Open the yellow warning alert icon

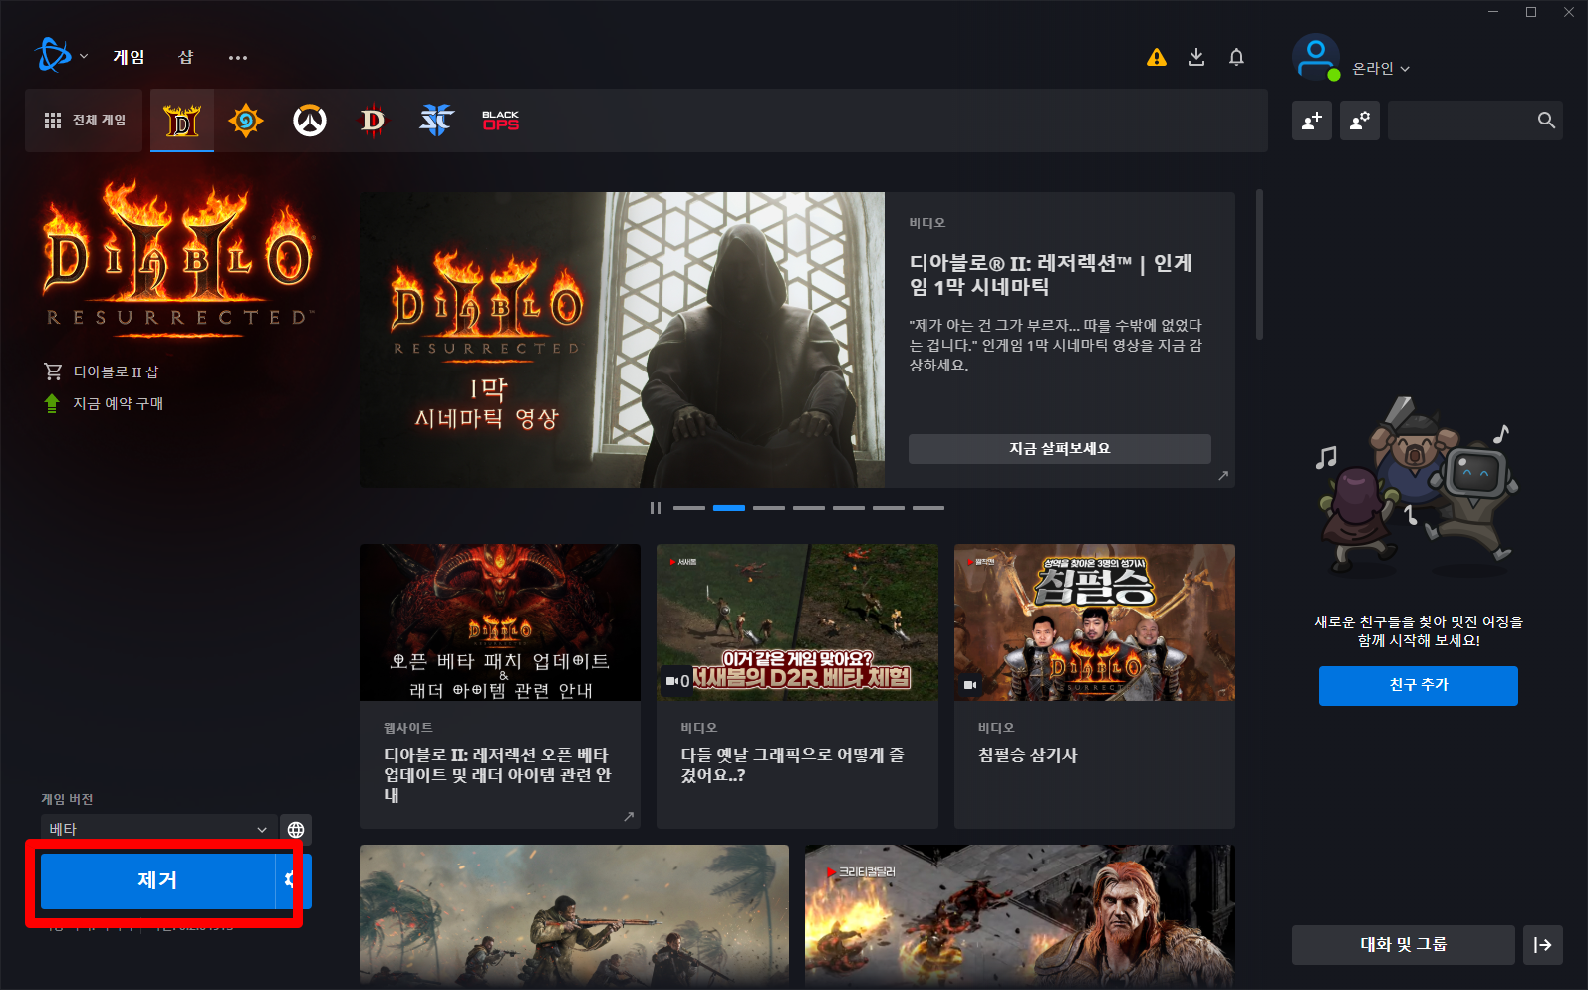tap(1157, 57)
